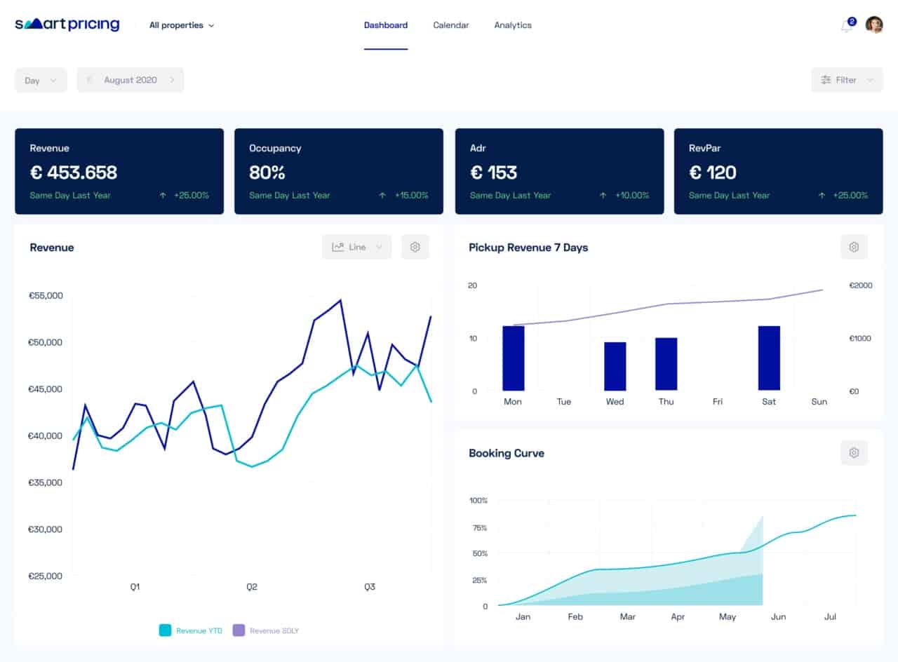Click the Filter sliders icon
This screenshot has width=898, height=662.
pos(826,80)
